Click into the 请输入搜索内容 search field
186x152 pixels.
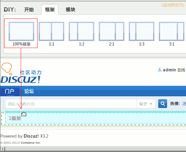(71, 104)
